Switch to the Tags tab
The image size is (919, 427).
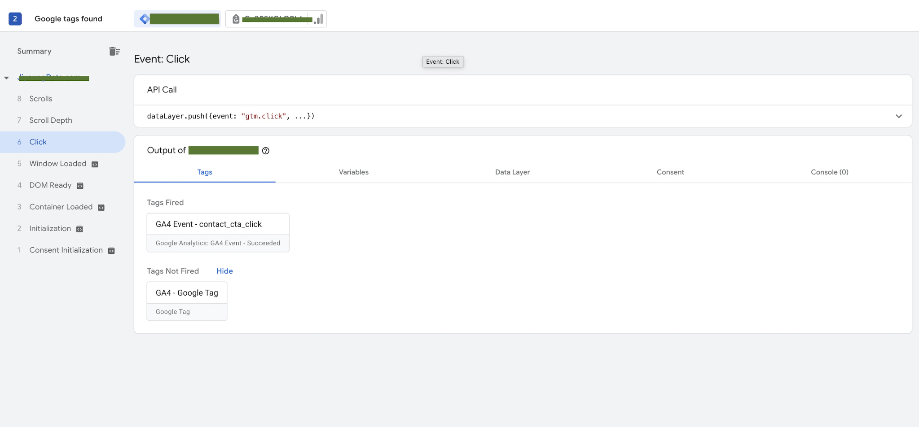point(205,172)
